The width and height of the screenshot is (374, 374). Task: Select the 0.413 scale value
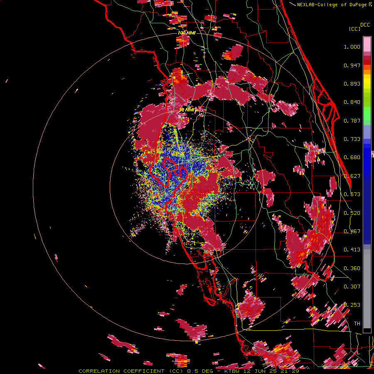[x=352, y=250]
